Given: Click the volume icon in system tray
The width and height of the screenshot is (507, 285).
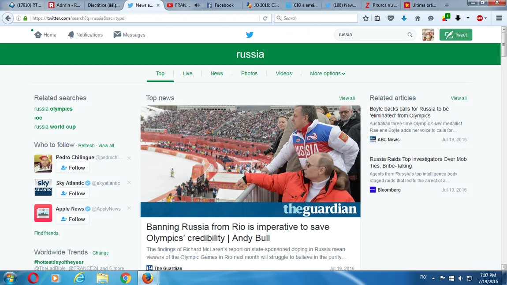Looking at the screenshot, I should click(x=460, y=278).
